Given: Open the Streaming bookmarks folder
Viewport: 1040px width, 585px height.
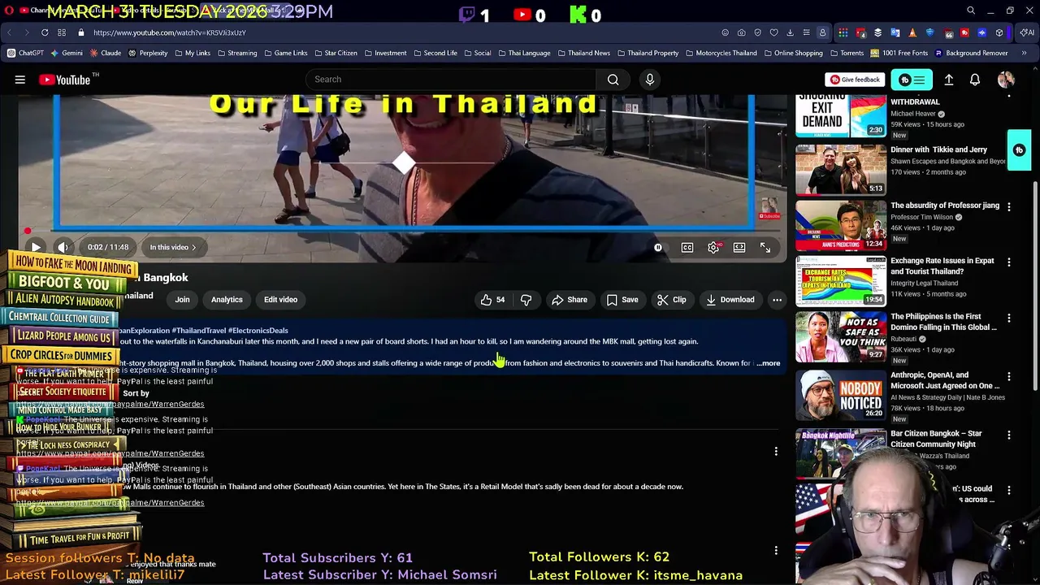Looking at the screenshot, I should 236,53.
